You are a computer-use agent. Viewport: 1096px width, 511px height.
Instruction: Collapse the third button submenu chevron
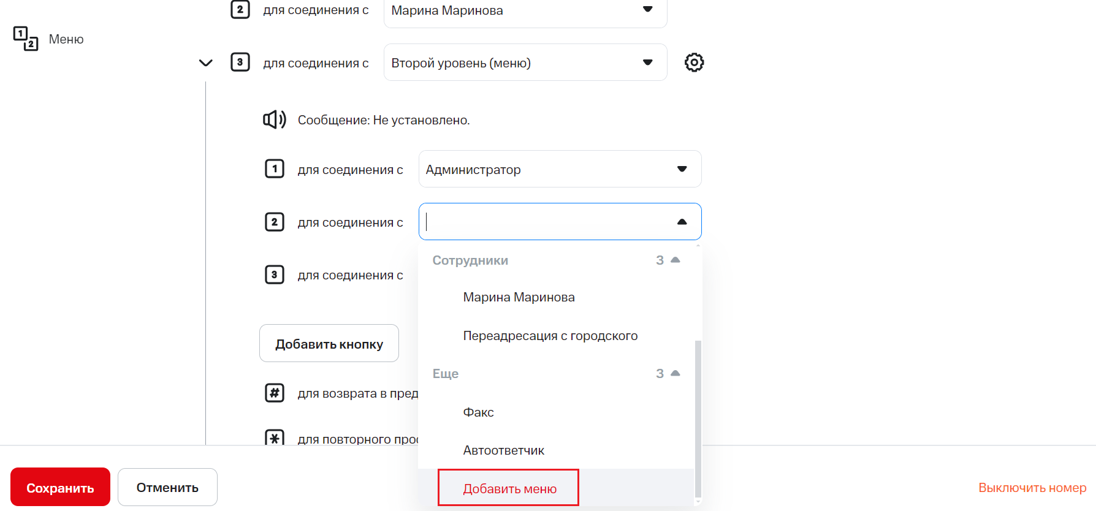coord(206,63)
